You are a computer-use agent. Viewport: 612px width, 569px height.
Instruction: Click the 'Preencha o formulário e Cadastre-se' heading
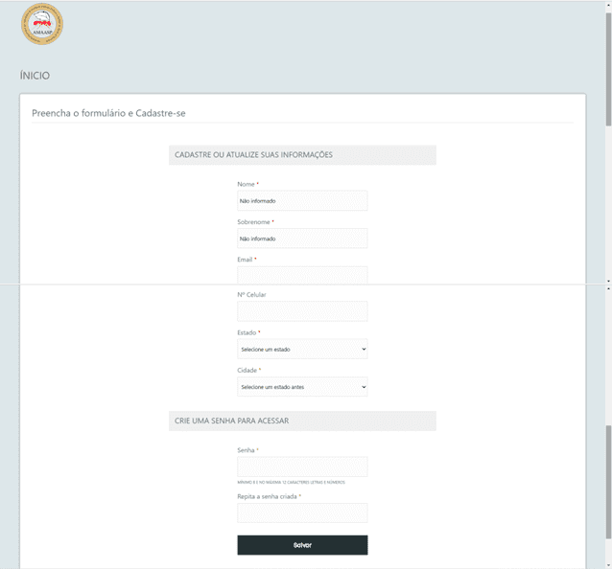click(x=108, y=113)
